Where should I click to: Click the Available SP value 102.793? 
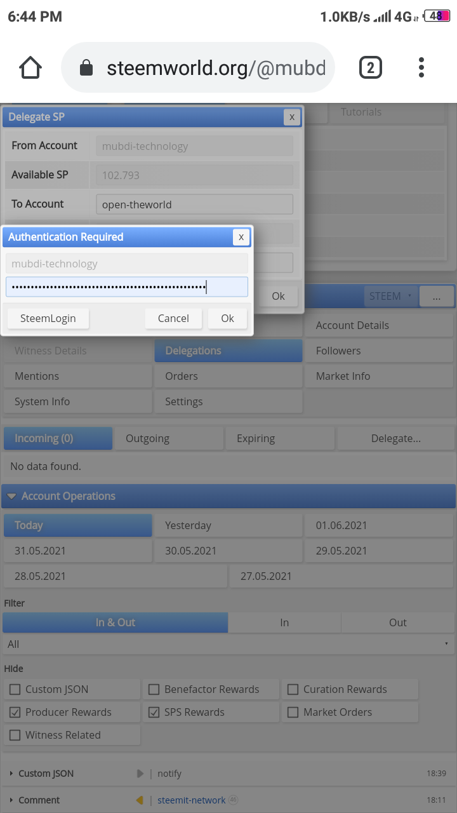pos(194,175)
